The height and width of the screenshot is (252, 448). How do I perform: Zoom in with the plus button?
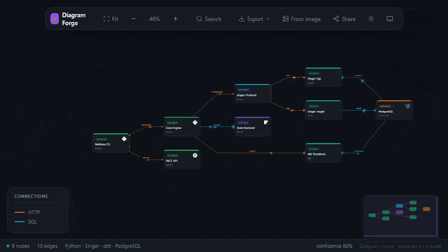pos(175,19)
